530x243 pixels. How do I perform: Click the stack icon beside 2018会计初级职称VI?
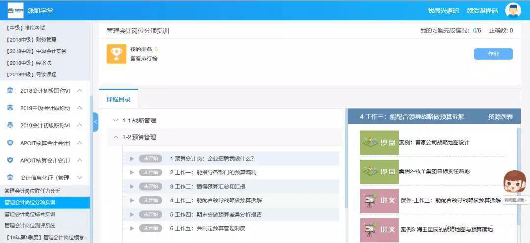pos(10,91)
